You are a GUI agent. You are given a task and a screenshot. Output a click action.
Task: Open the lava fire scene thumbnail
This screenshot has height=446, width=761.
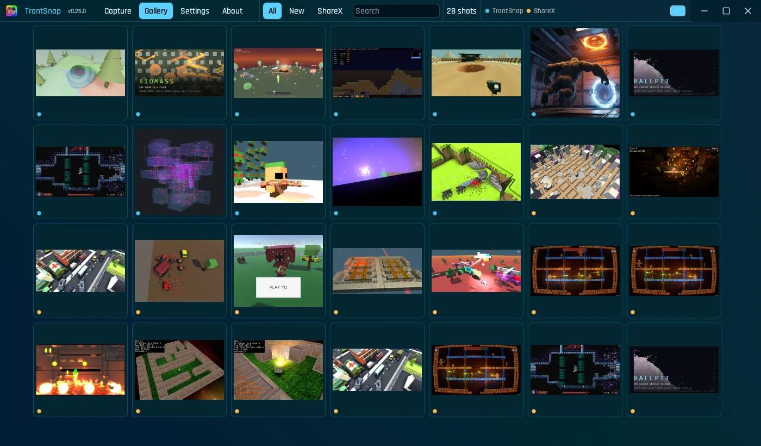click(80, 370)
